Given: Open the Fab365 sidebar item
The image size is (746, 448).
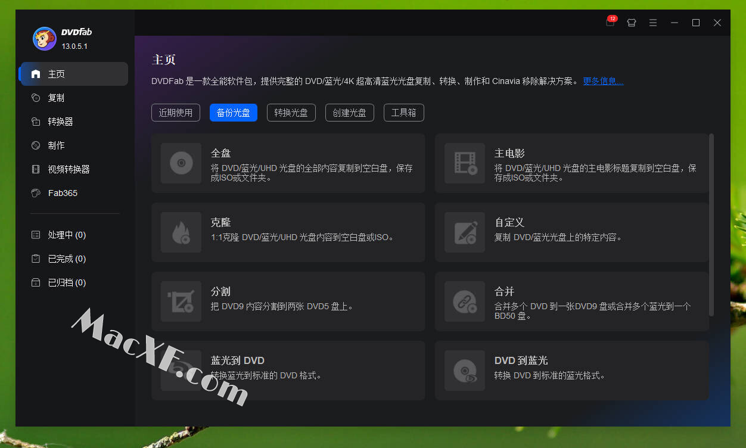Looking at the screenshot, I should 63,193.
